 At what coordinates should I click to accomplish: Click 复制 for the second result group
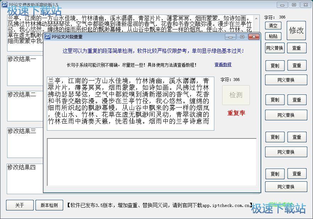(x=274, y=100)
